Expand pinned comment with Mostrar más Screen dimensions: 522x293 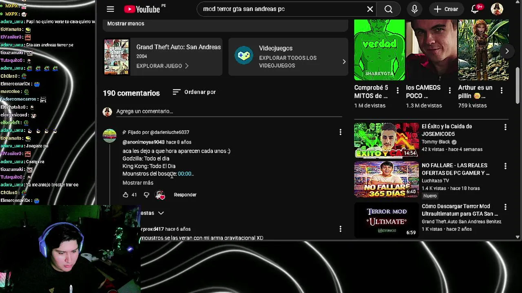tap(138, 183)
